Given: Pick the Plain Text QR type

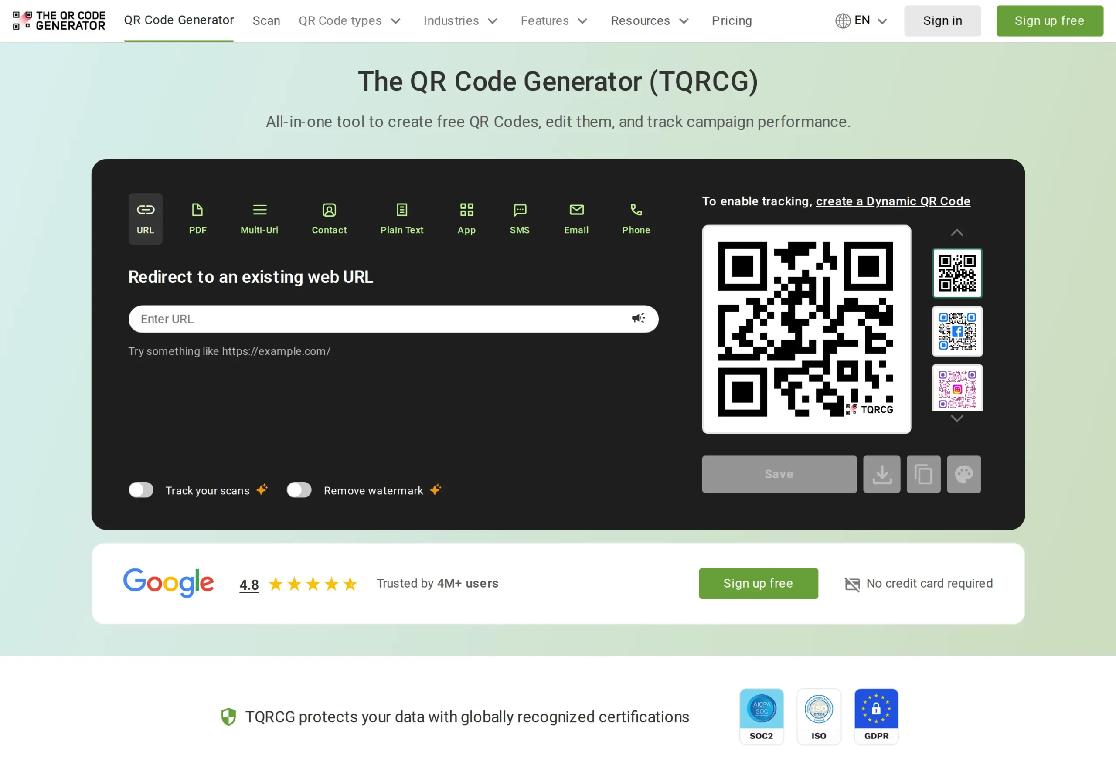Looking at the screenshot, I should (x=401, y=218).
